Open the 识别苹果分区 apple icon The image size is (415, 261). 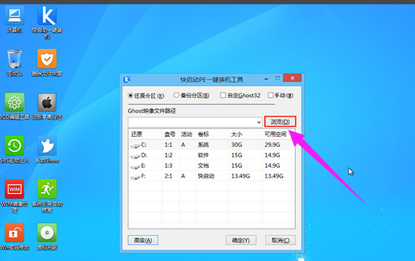point(47,102)
